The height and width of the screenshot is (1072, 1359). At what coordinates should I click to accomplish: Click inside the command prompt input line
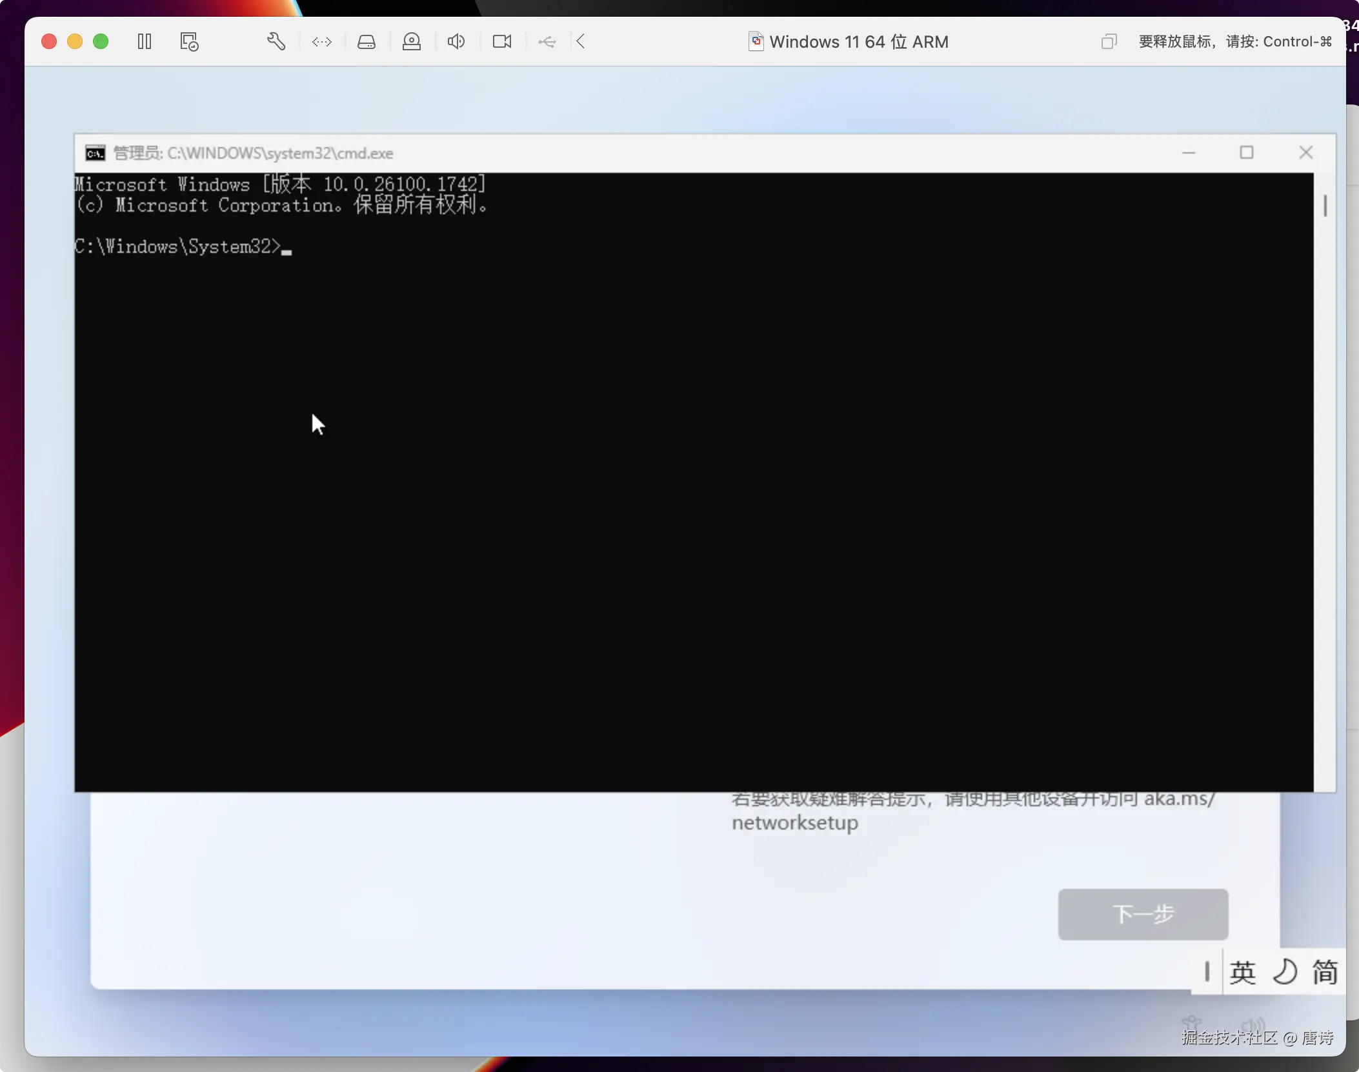pos(287,248)
